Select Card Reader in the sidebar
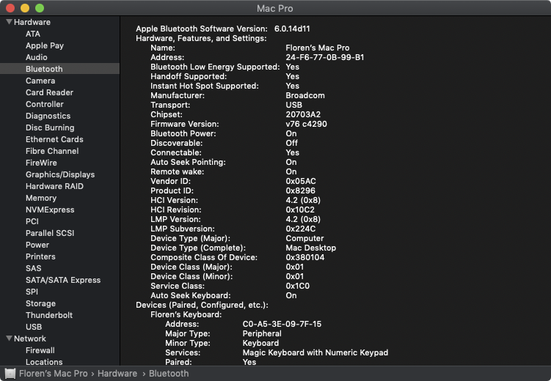This screenshot has height=381, width=551. [50, 92]
